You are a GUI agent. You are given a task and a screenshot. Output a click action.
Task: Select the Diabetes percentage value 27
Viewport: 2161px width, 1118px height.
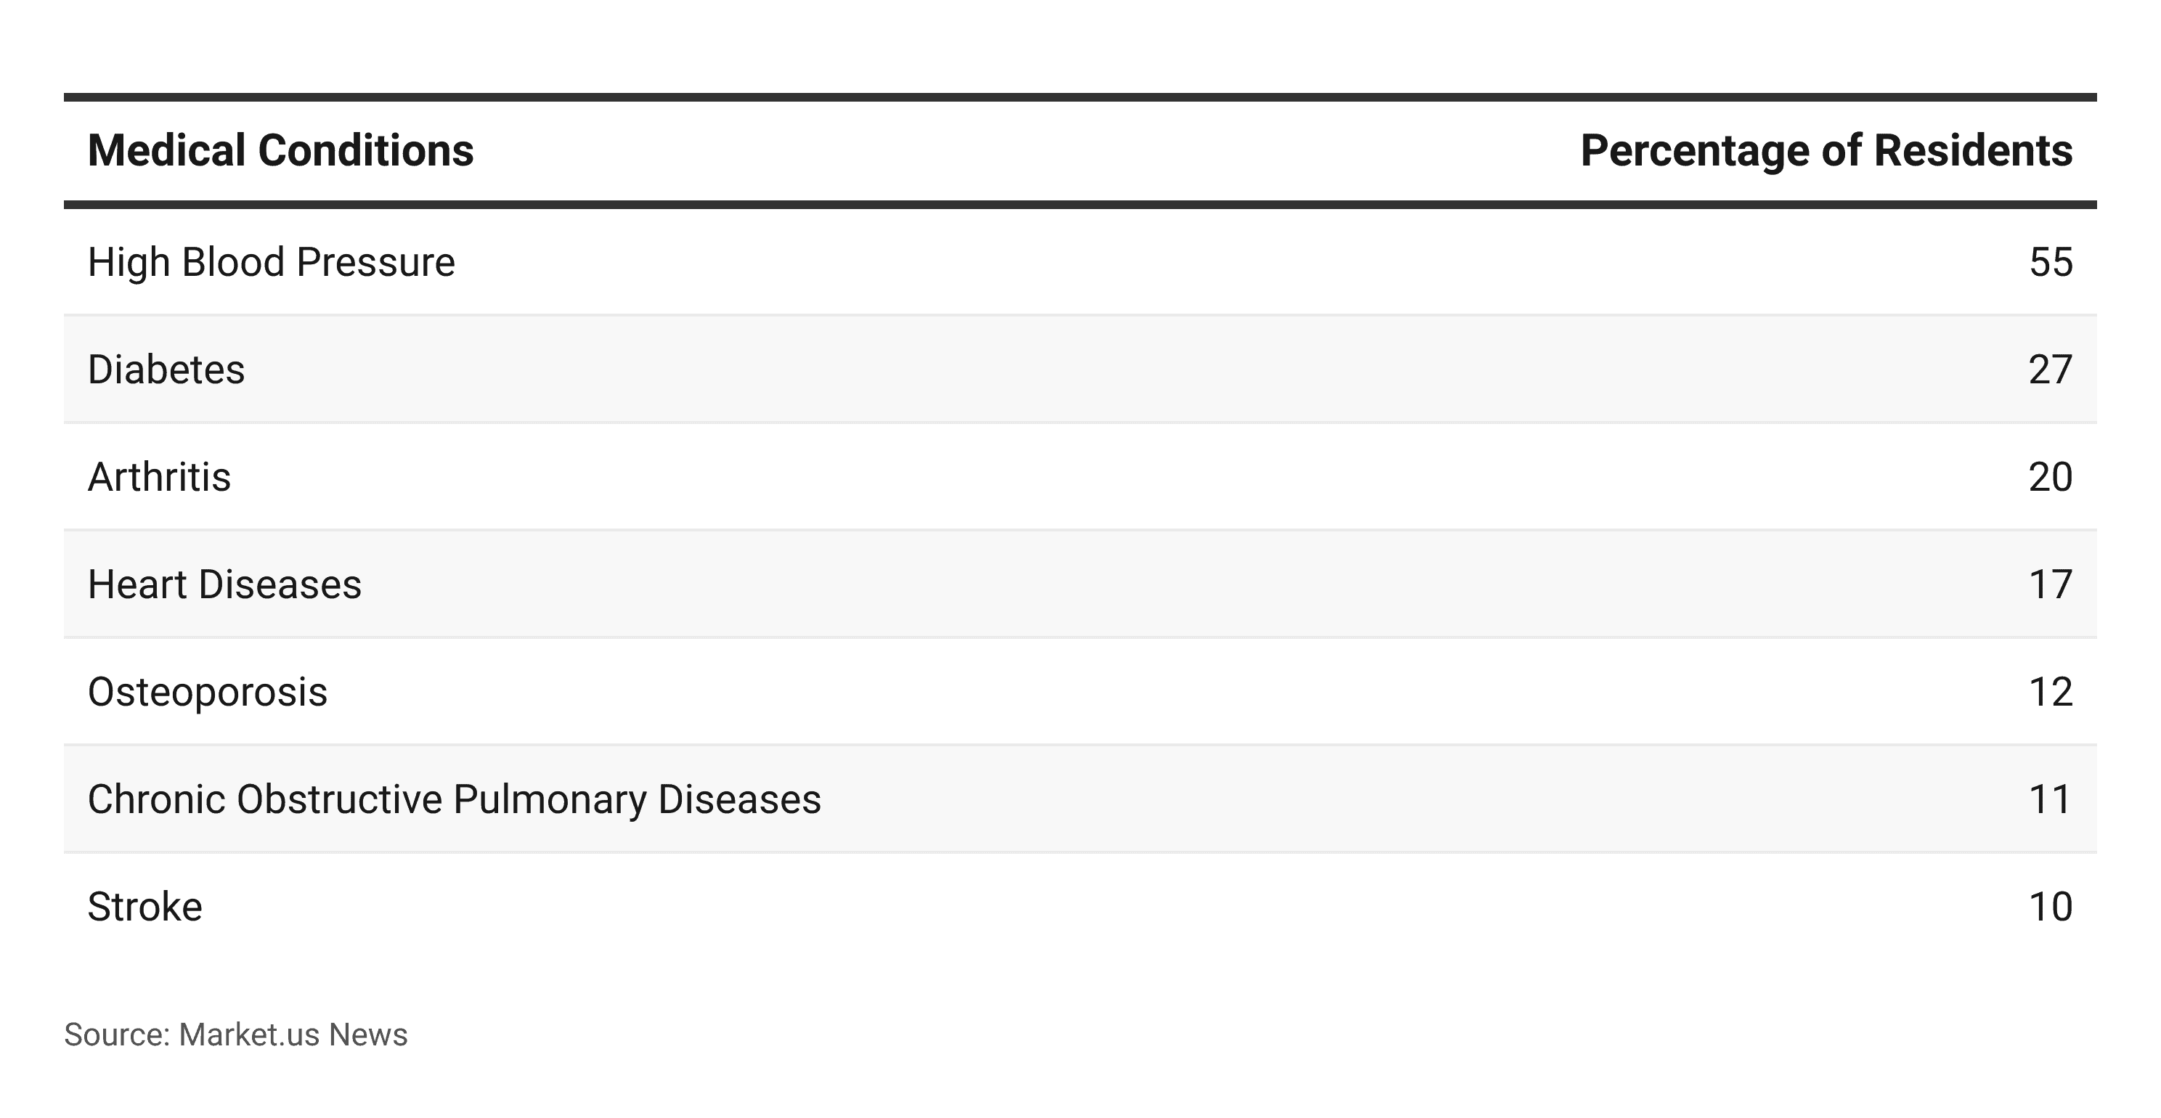point(2051,370)
